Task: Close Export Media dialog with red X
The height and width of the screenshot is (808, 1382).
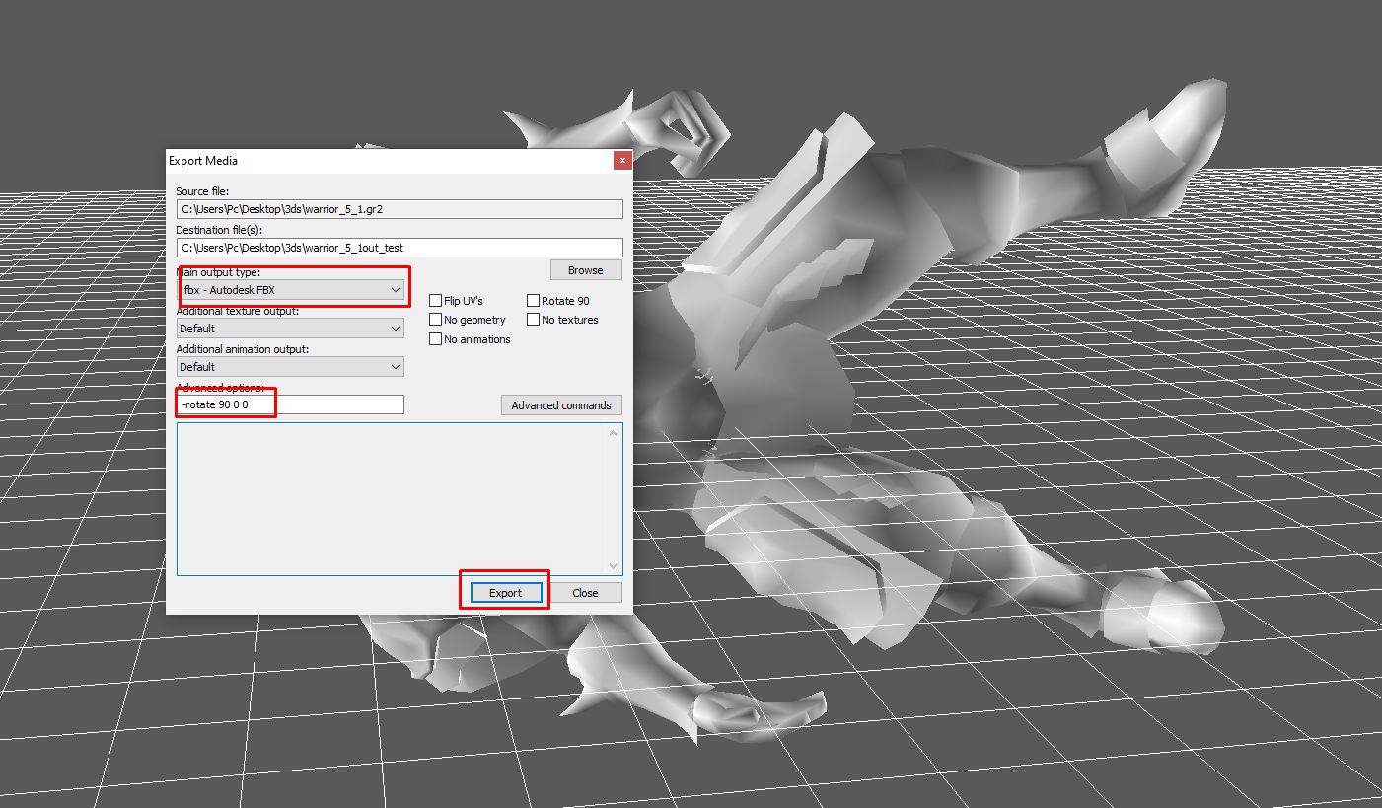Action: click(621, 160)
